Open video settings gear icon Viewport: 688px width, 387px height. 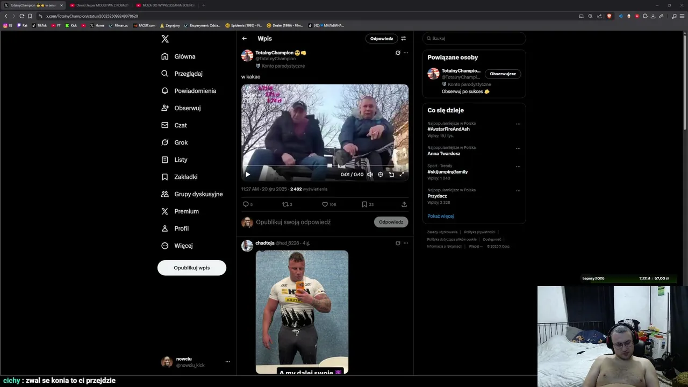click(x=381, y=174)
